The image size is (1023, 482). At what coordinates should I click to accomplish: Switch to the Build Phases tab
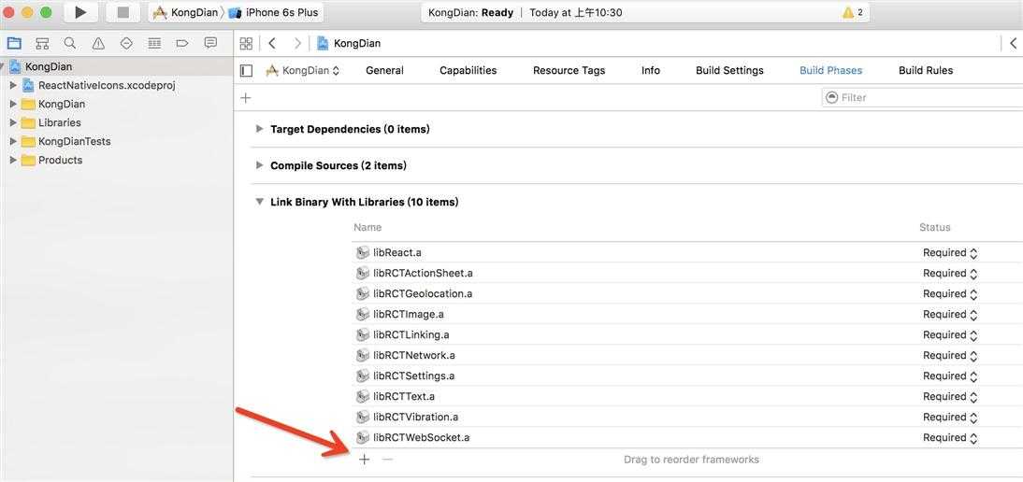pyautogui.click(x=830, y=70)
